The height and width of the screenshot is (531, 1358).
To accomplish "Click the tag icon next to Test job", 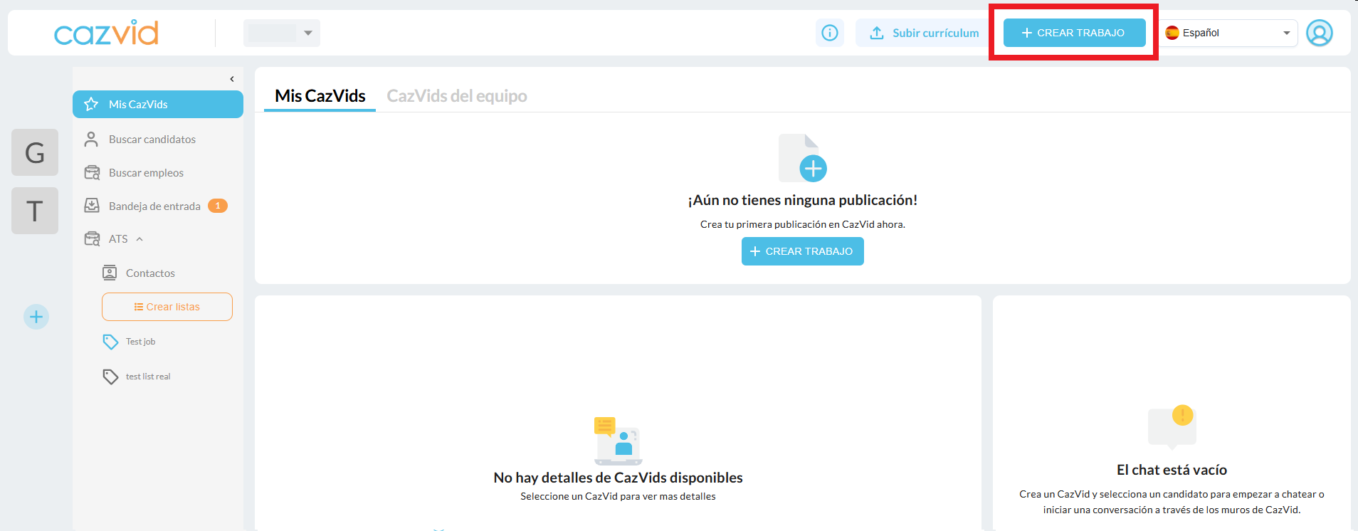I will [x=110, y=342].
